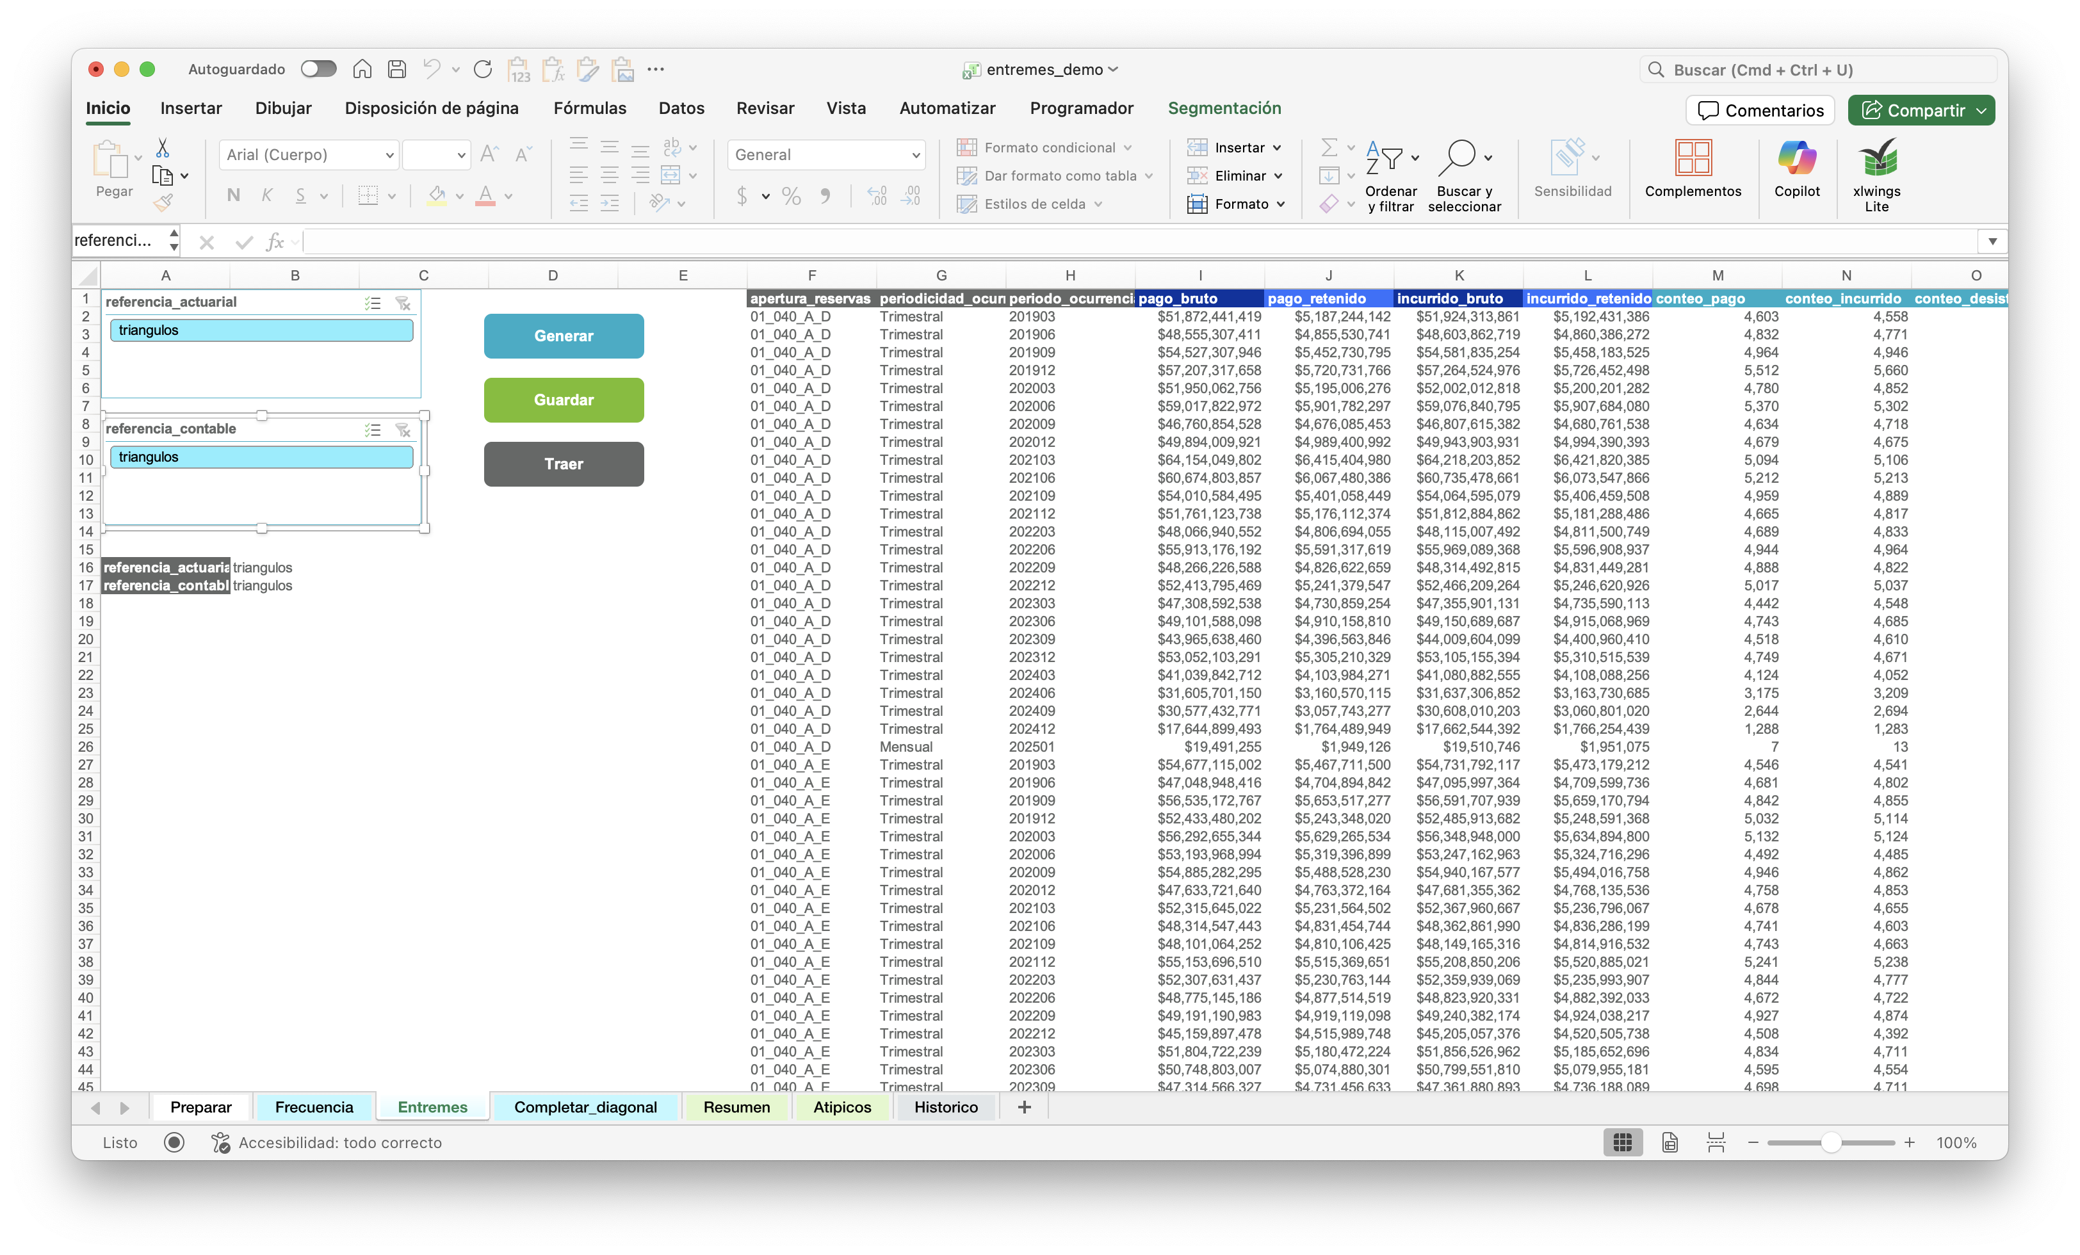2080x1255 pixels.
Task: Increase font size with the larger A icon
Action: point(489,154)
